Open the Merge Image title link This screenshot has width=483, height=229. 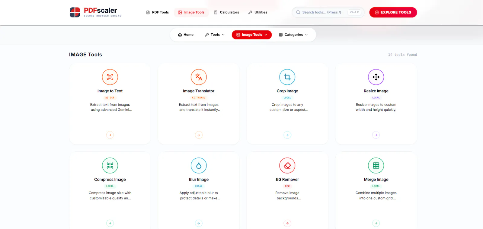(376, 179)
